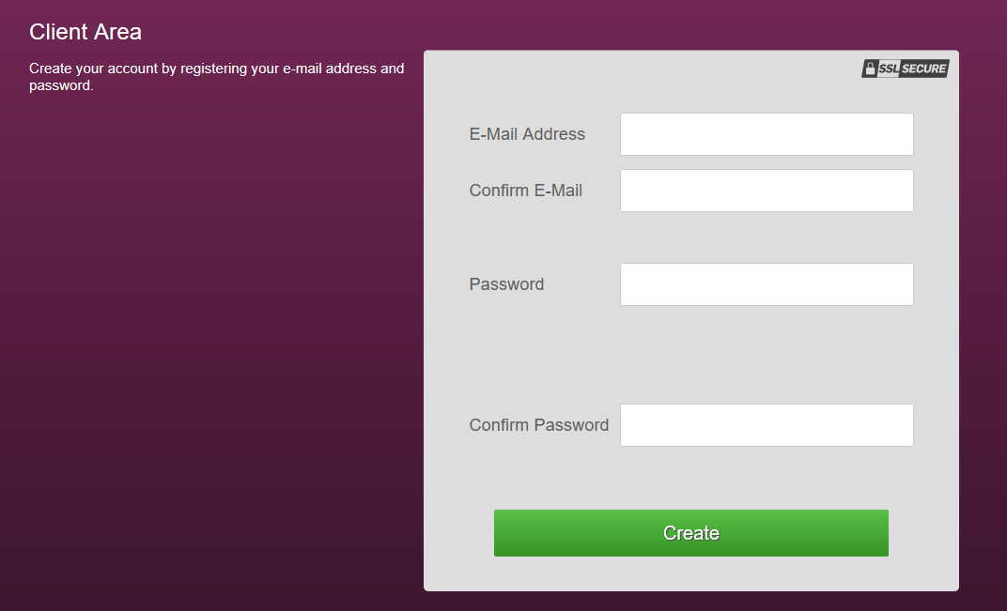Click the Confirm E-Mail label

coord(526,191)
